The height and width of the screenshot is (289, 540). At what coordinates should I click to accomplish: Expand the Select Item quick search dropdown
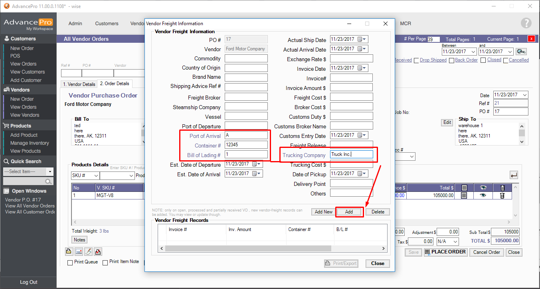[x=50, y=171]
